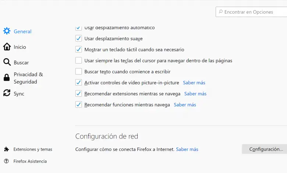This screenshot has width=287, height=173.
Task: Open the Privacidad & Seguridad section
Action: [x=28, y=78]
